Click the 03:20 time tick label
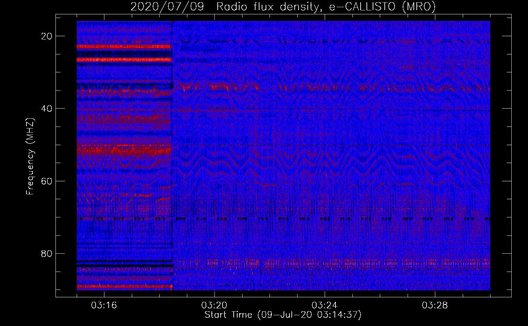 pyautogui.click(x=214, y=305)
